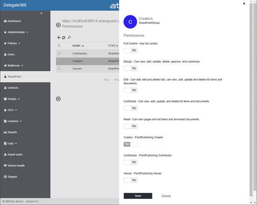Check the Viewers row checkbox

59,68
